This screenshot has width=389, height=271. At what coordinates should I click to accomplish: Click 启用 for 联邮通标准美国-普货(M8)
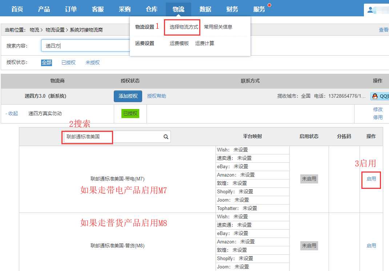pos(371,246)
